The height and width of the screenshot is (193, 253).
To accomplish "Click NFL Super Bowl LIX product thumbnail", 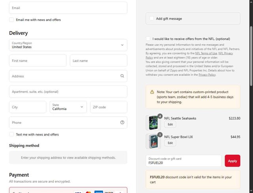I will coord(153,141).
